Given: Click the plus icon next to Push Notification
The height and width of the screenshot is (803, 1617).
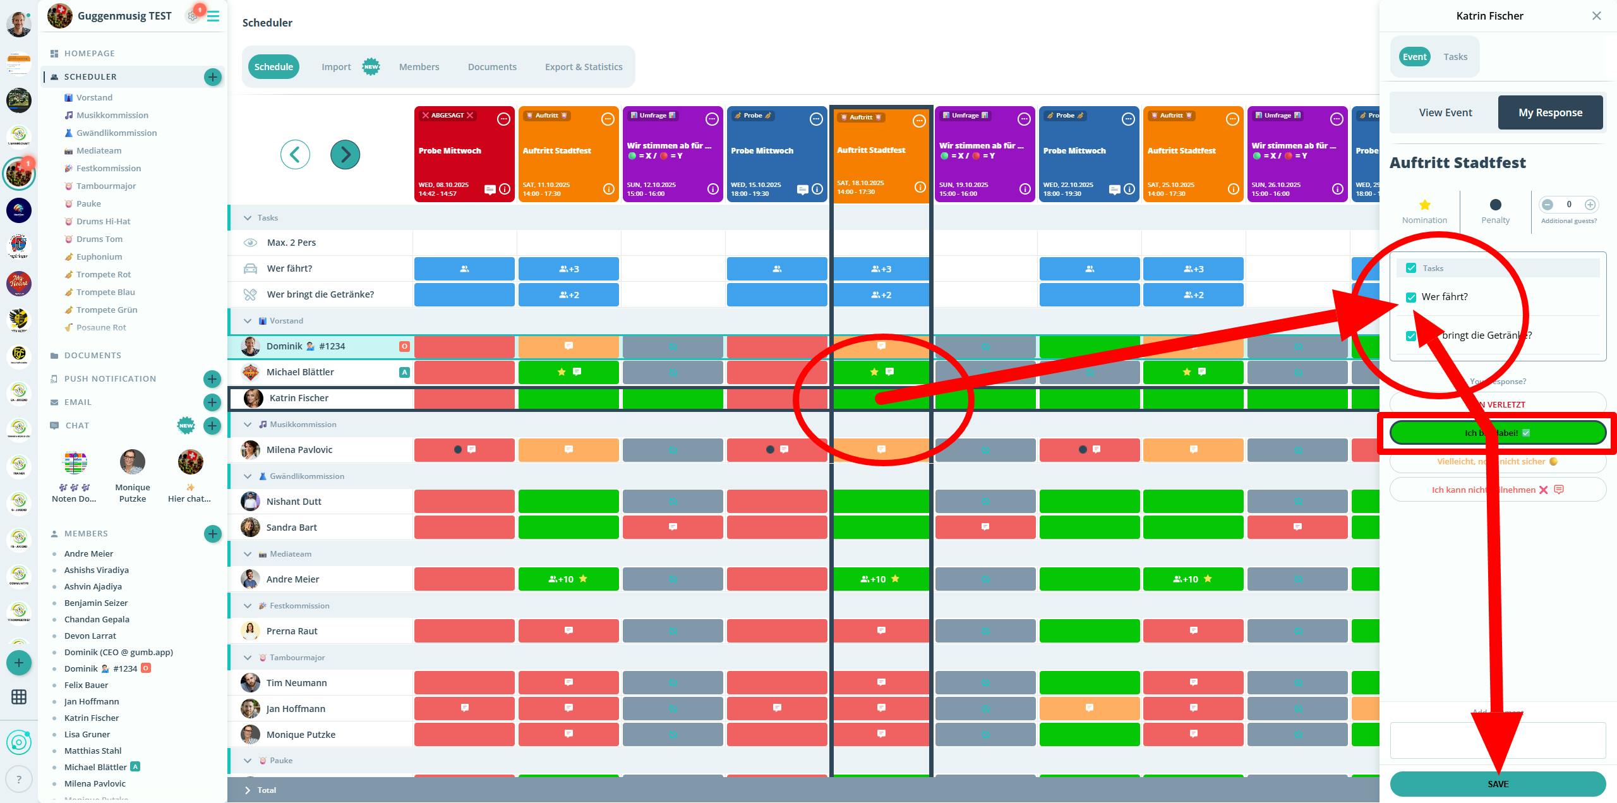Looking at the screenshot, I should pos(212,379).
